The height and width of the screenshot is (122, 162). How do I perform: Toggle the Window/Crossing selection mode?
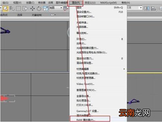(x=25, y=8)
